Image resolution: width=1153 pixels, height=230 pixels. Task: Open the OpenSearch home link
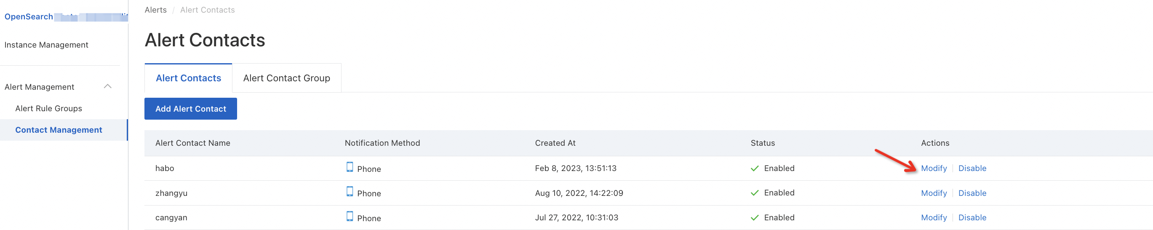[29, 16]
